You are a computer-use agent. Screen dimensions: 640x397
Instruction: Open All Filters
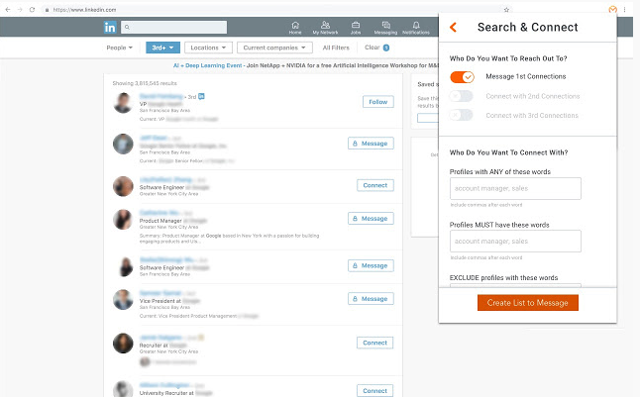coord(336,48)
